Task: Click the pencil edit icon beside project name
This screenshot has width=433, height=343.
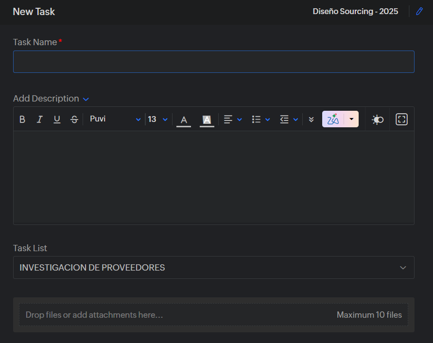Action: [420, 11]
